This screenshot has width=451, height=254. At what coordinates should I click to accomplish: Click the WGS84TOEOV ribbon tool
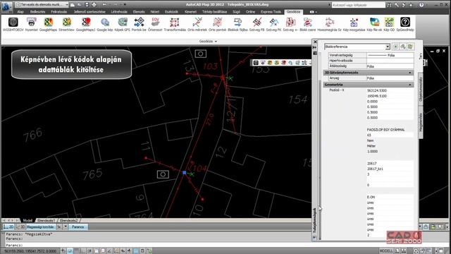click(x=13, y=24)
